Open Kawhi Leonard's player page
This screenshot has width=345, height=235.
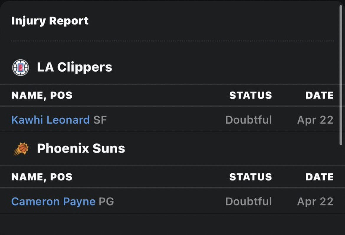(50, 120)
